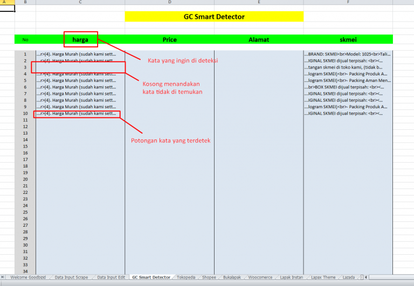Click the horizontal scrollbar at the bottom
414x286 pixels.
[x=388, y=277]
